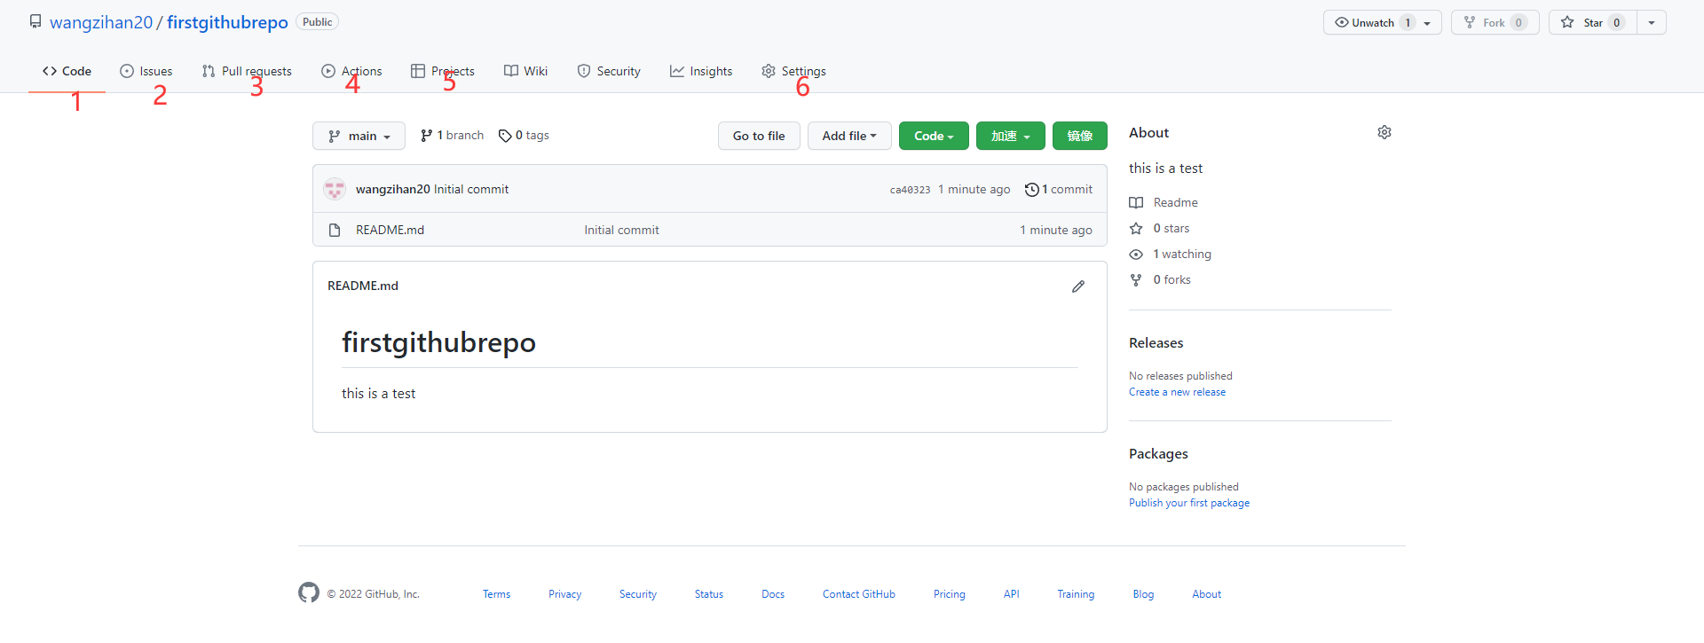Image resolution: width=1704 pixels, height=643 pixels.
Task: Open the Security tab
Action: 609,71
